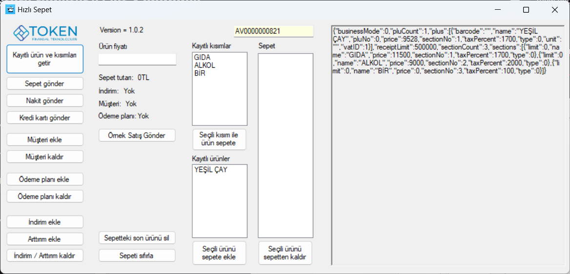Delete last item via 'Sepetteki son ürünü sil'
The height and width of the screenshot is (274, 570).
pyautogui.click(x=137, y=238)
